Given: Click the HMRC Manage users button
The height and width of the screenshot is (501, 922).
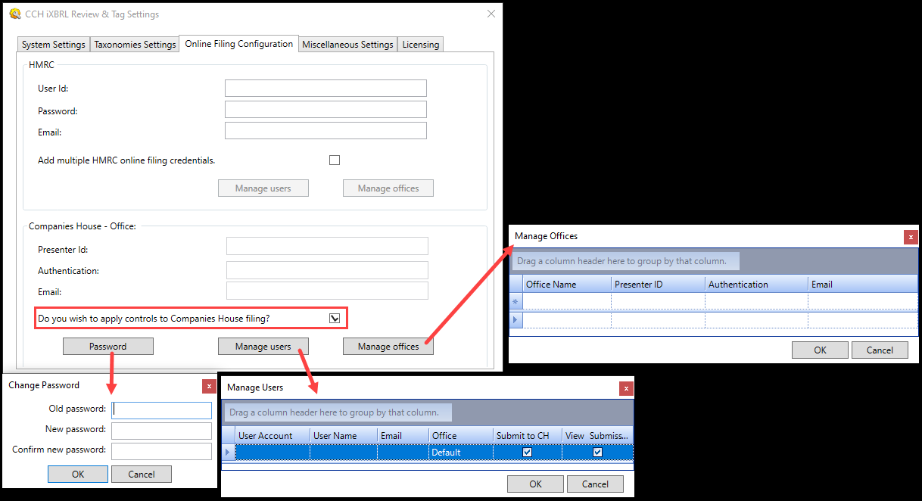Looking at the screenshot, I should pos(263,188).
